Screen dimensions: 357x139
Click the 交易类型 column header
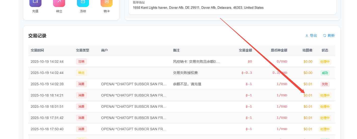pyautogui.click(x=82, y=50)
